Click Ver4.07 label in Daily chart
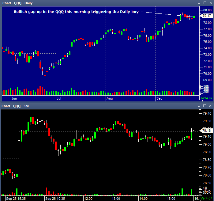This screenshot has height=201, width=214. click(207, 98)
